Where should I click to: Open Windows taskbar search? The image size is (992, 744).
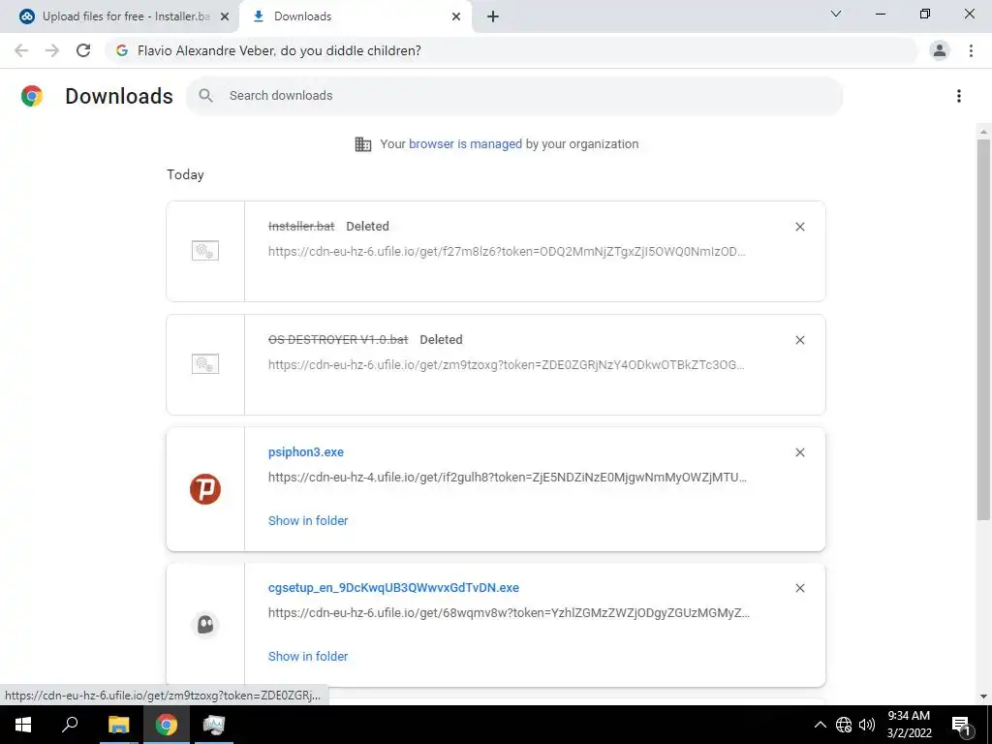click(70, 725)
